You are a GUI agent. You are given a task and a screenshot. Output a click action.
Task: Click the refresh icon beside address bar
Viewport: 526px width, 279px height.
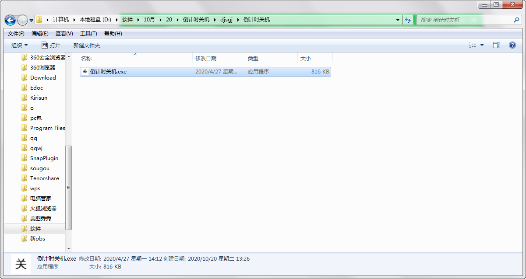[x=408, y=20]
